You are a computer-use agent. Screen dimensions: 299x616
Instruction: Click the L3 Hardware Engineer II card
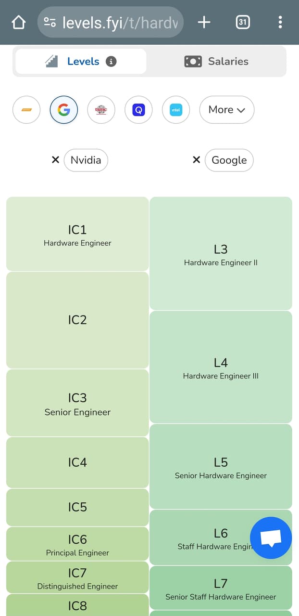point(221,253)
